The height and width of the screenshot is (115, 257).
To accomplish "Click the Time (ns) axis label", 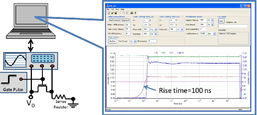I will 178,104.
